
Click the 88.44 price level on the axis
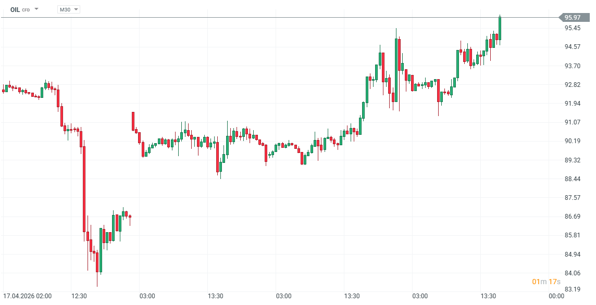(573, 179)
